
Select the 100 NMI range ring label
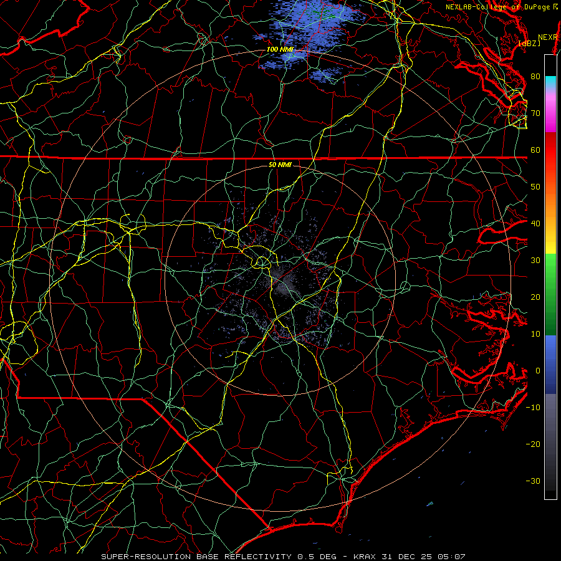click(x=280, y=49)
